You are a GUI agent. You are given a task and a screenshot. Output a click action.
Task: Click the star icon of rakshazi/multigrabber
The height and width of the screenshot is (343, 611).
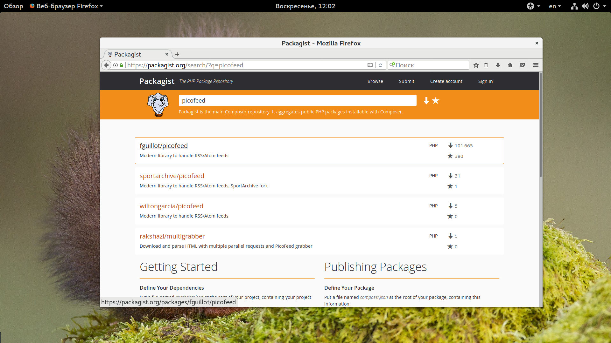click(450, 246)
